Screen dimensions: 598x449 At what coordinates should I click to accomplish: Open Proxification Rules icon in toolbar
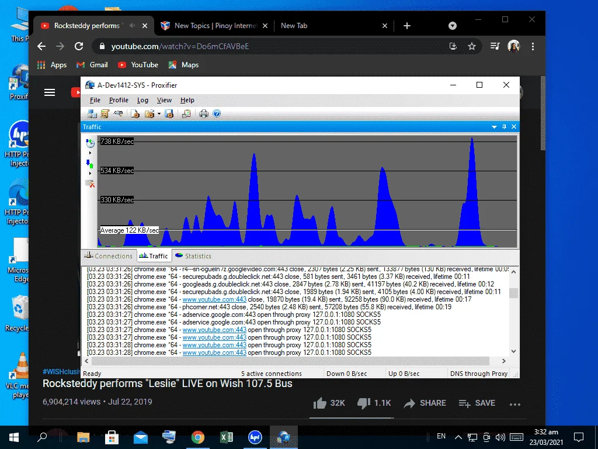pyautogui.click(x=105, y=113)
